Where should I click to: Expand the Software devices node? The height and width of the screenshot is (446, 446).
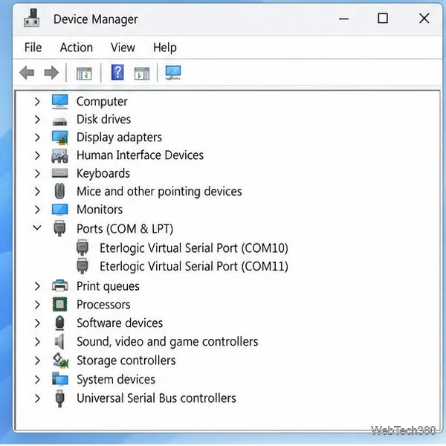pos(37,323)
